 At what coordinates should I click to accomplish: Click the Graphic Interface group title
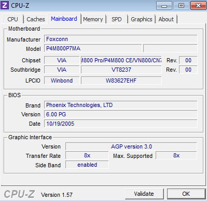point(30,137)
